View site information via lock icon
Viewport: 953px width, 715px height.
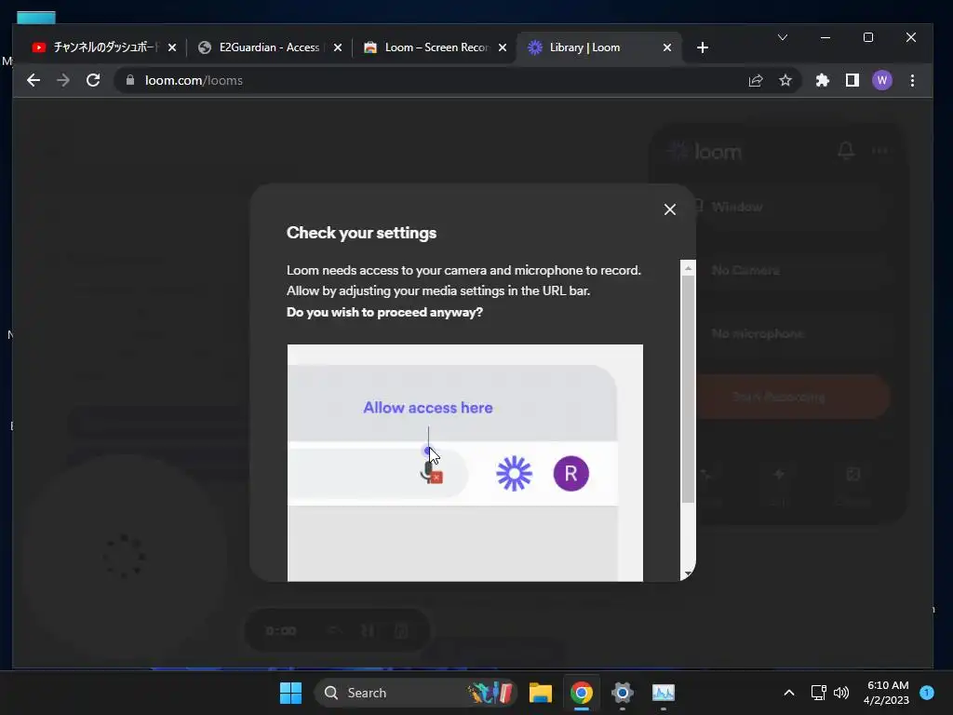click(130, 80)
